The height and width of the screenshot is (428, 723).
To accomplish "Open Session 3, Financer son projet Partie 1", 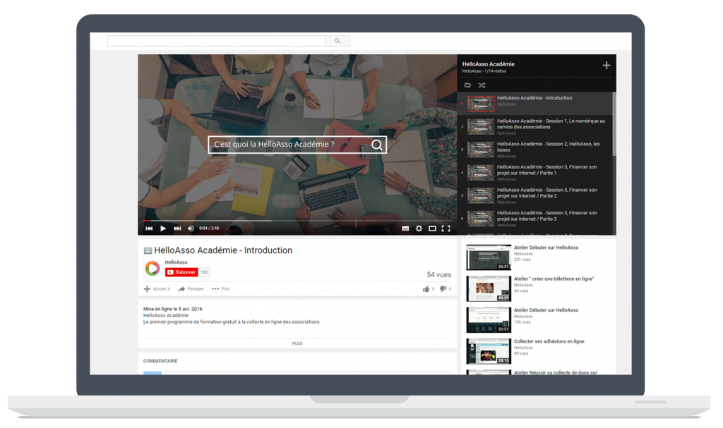I will click(535, 172).
